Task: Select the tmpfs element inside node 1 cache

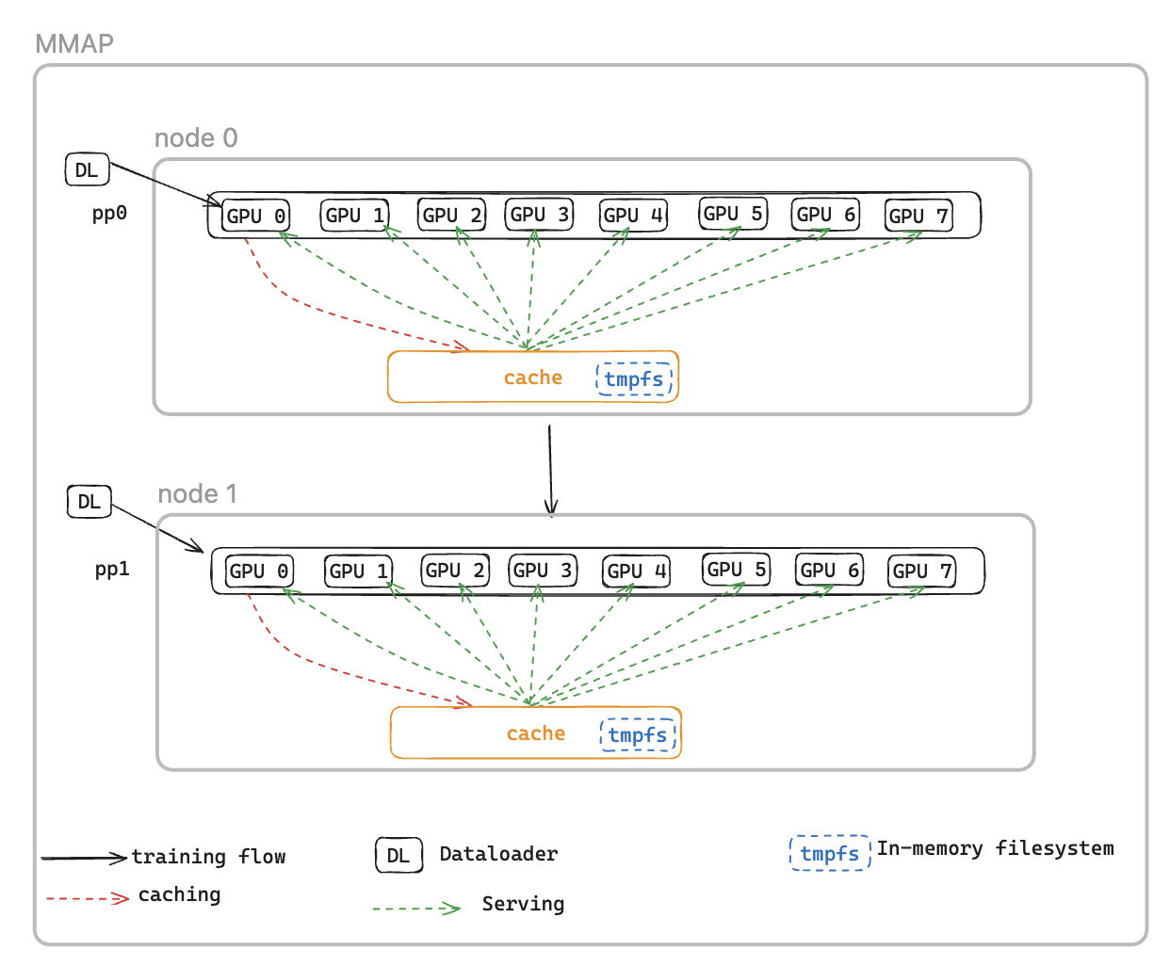Action: tap(639, 733)
